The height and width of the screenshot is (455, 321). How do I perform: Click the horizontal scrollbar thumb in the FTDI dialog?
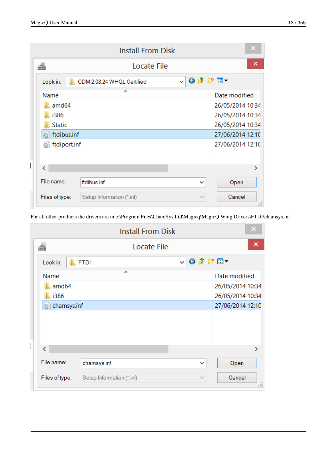108,349
